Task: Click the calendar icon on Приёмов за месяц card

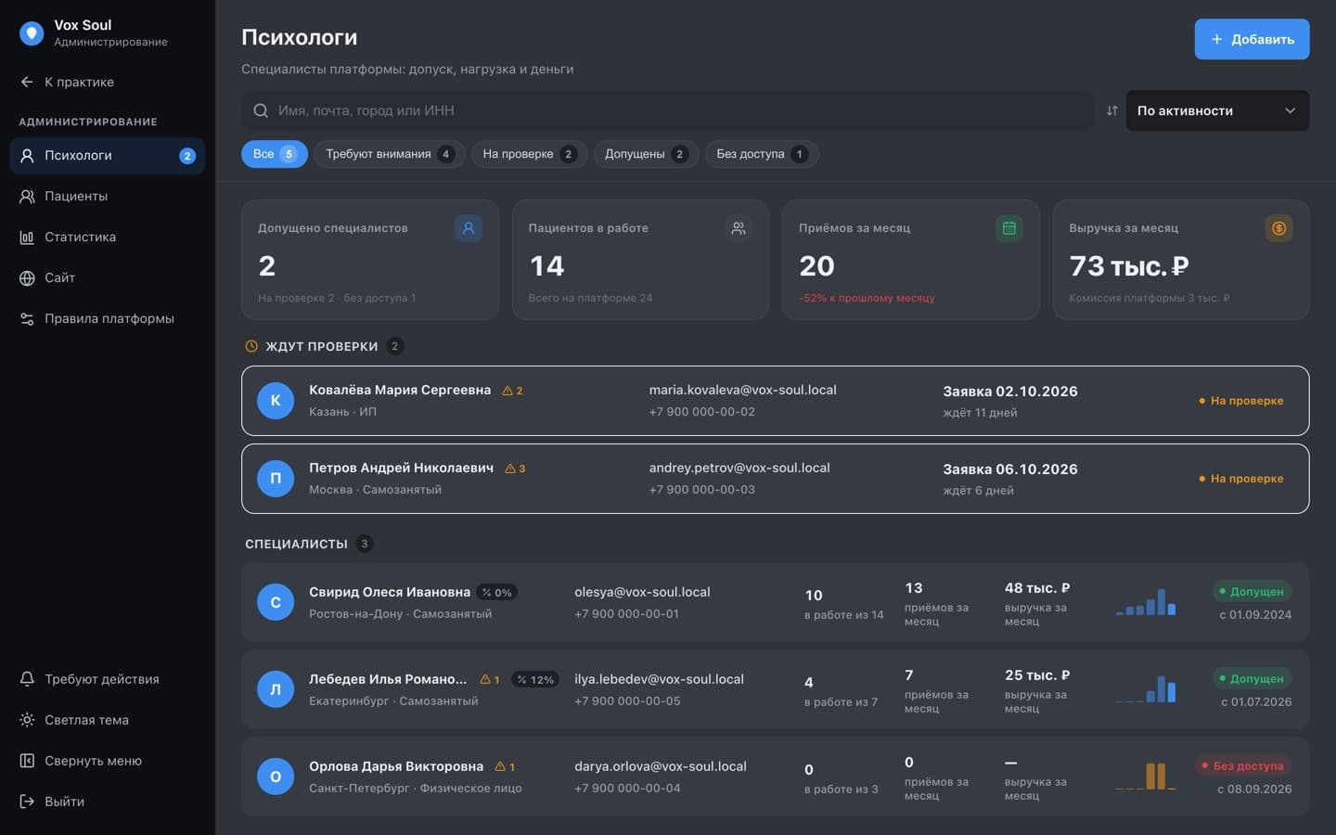Action: click(1008, 228)
